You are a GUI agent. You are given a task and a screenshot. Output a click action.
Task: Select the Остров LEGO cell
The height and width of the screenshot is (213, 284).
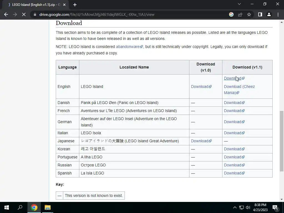click(x=134, y=165)
